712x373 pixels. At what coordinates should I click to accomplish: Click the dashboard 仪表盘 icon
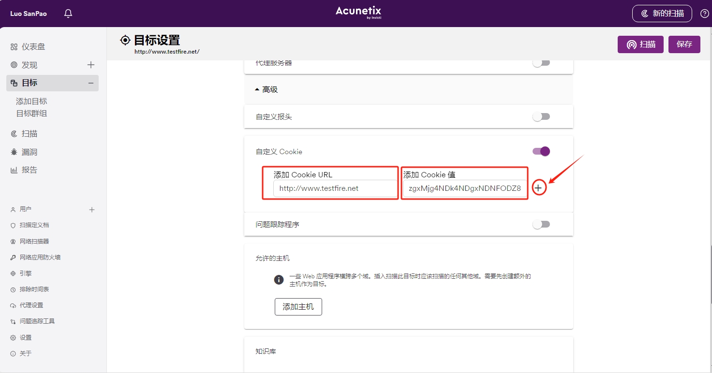click(14, 47)
